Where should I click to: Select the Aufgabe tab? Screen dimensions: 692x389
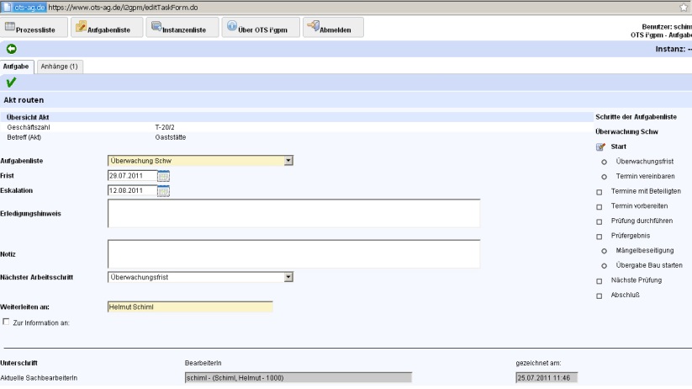click(x=18, y=66)
